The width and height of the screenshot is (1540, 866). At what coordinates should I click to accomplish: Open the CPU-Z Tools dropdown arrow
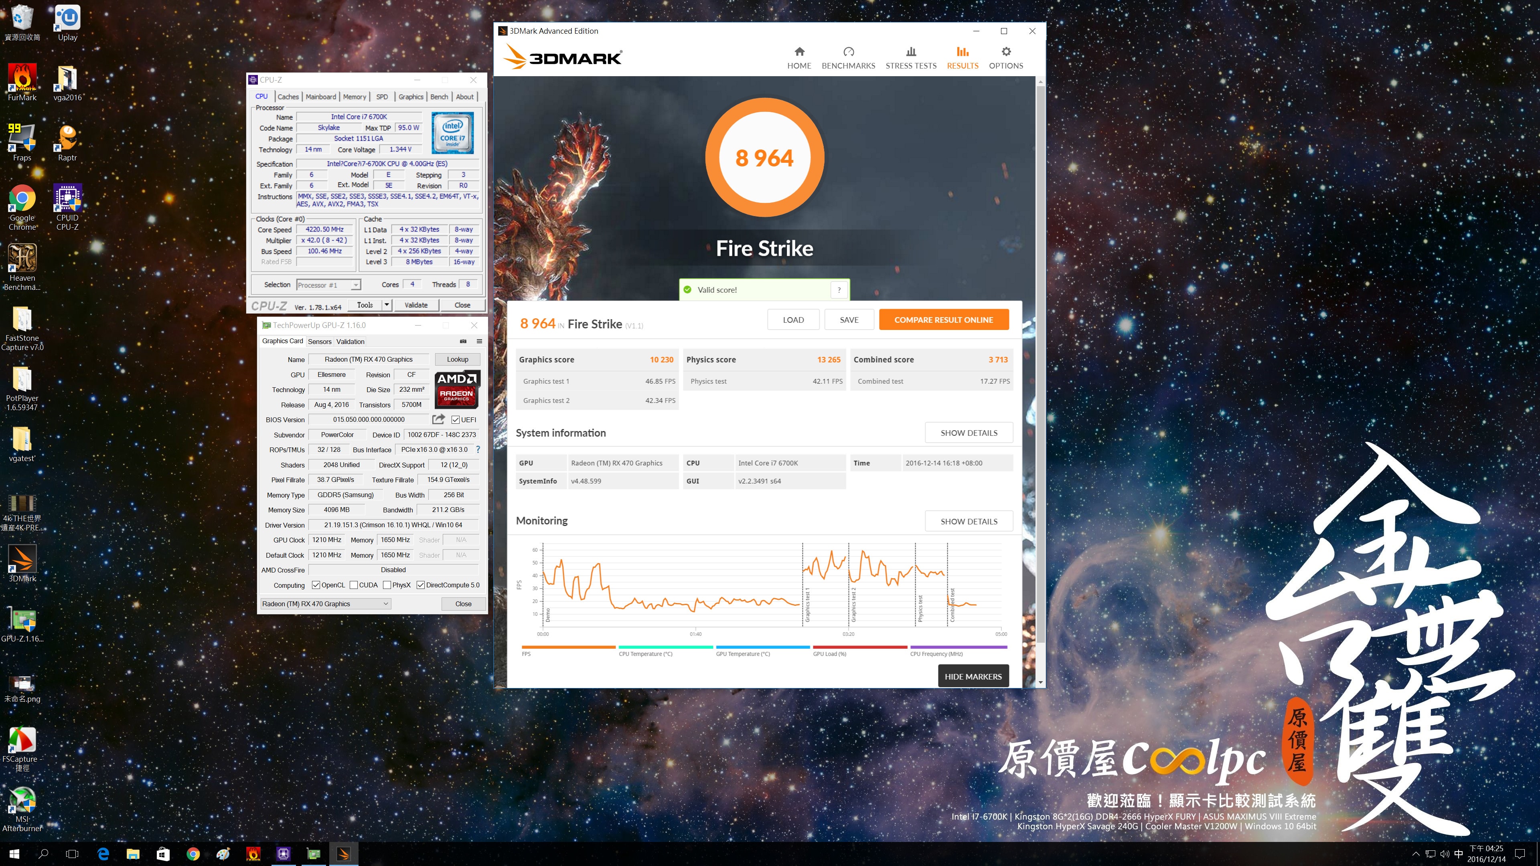coord(387,305)
